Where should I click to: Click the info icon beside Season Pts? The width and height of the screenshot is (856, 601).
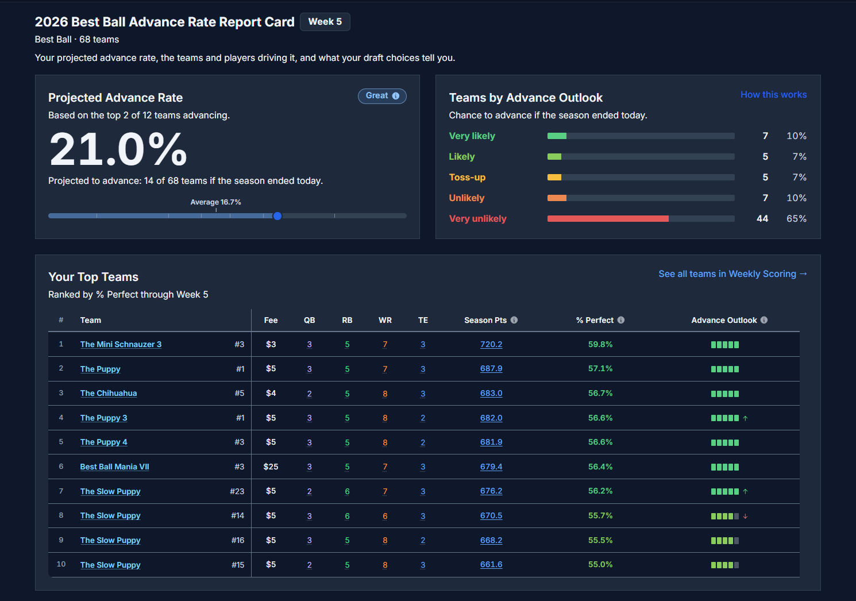514,320
